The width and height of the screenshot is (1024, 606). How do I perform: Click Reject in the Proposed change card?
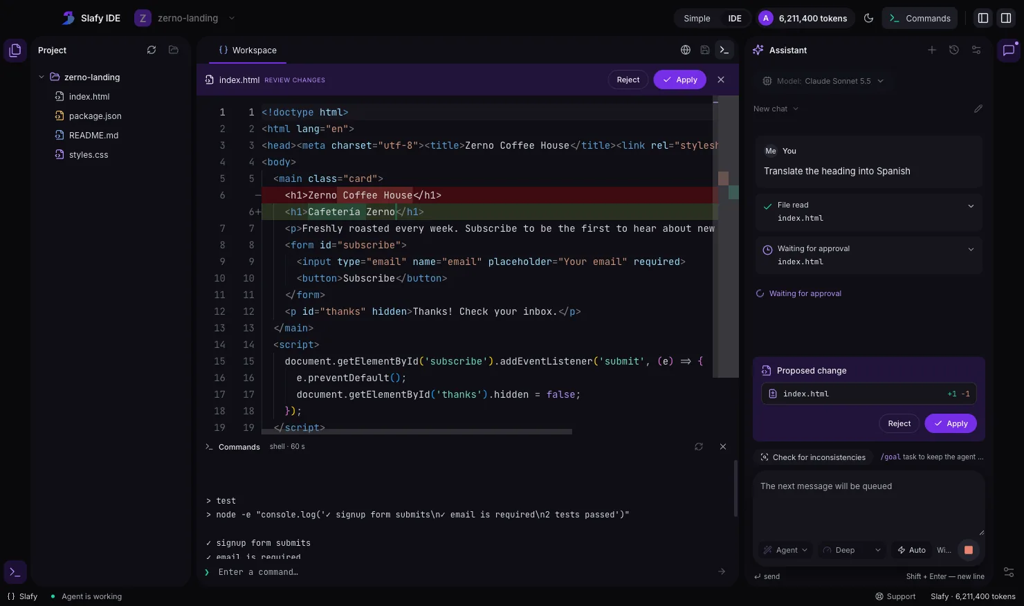(899, 423)
